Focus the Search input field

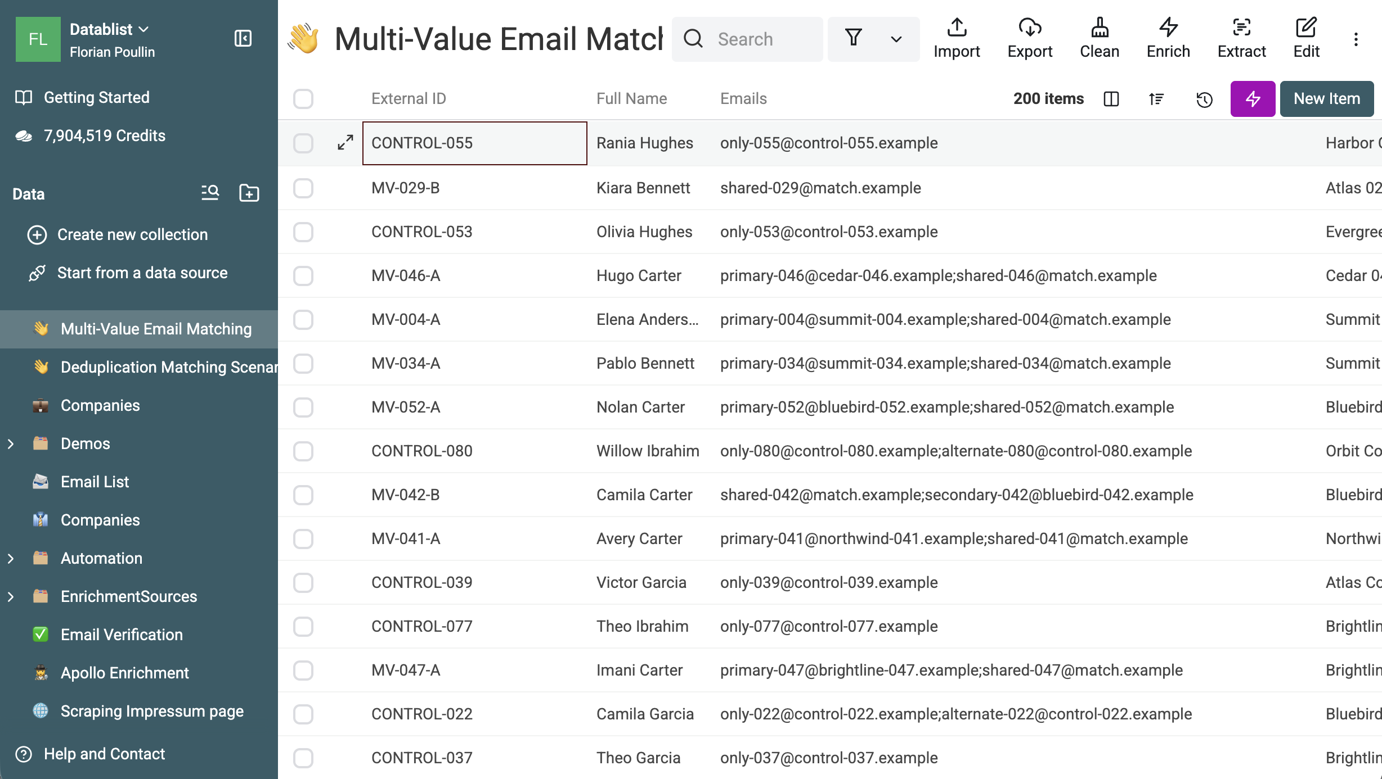pos(747,39)
